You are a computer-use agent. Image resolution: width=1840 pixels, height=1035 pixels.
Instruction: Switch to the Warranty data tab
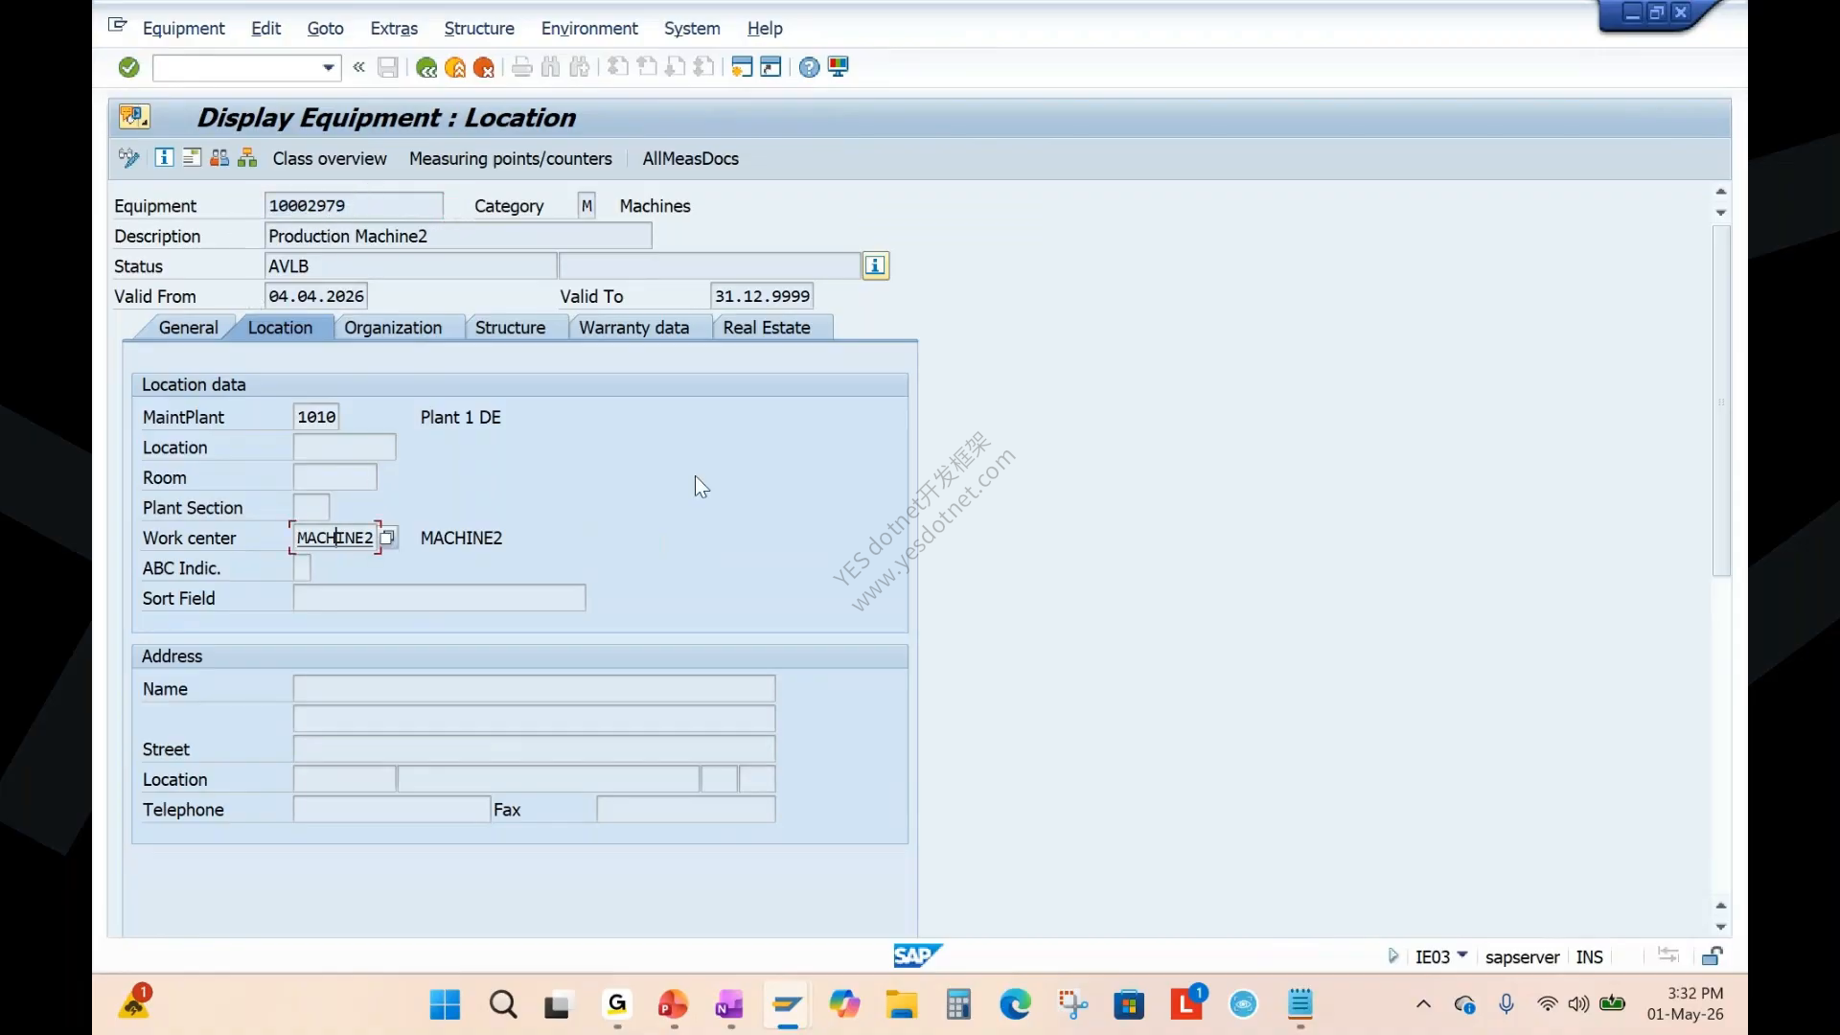(633, 328)
